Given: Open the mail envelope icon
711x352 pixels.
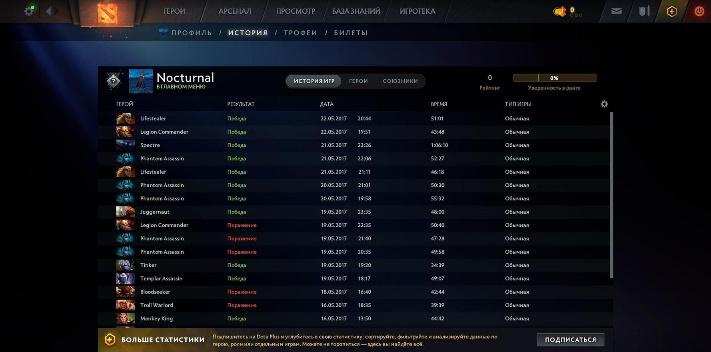Looking at the screenshot, I should coord(616,11).
